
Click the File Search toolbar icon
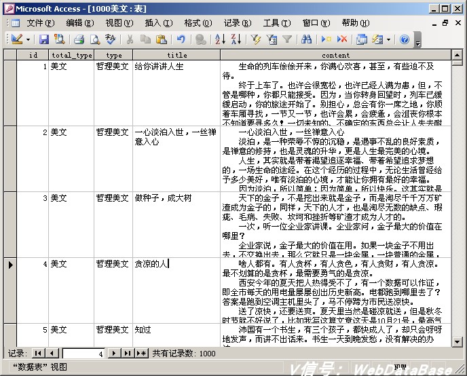pos(59,39)
